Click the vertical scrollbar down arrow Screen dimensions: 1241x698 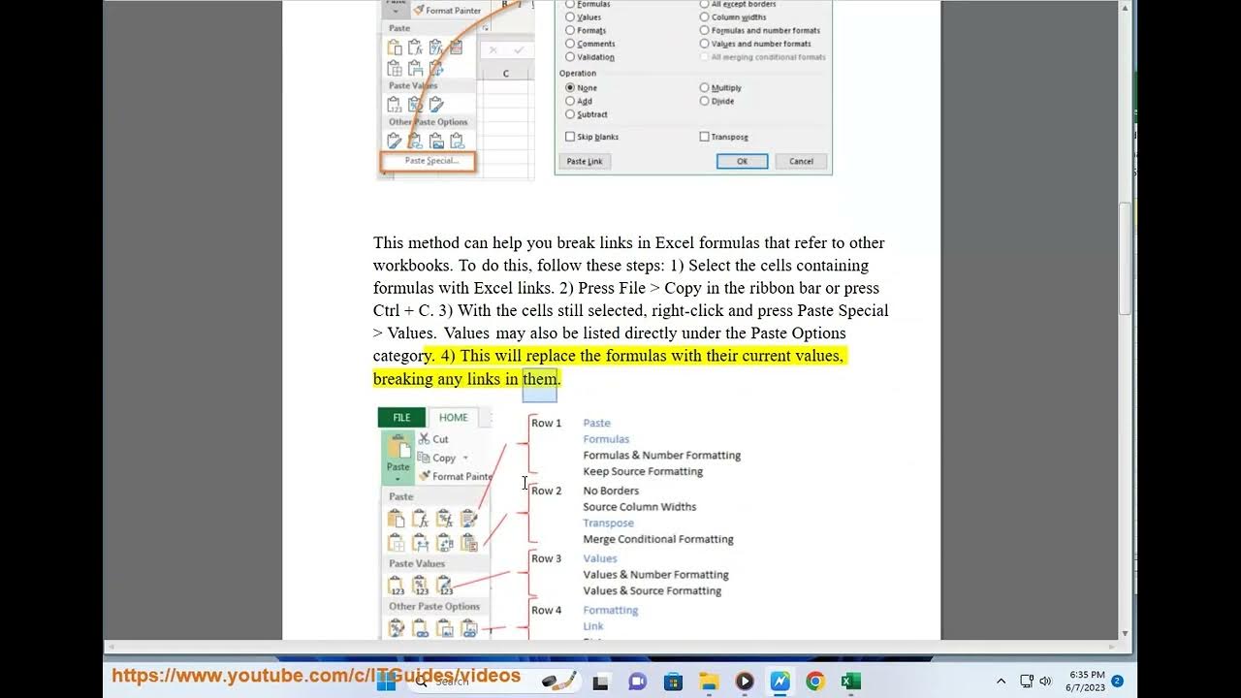pyautogui.click(x=1126, y=634)
